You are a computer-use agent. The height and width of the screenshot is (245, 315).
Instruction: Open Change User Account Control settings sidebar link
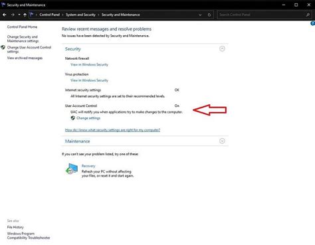click(29, 49)
